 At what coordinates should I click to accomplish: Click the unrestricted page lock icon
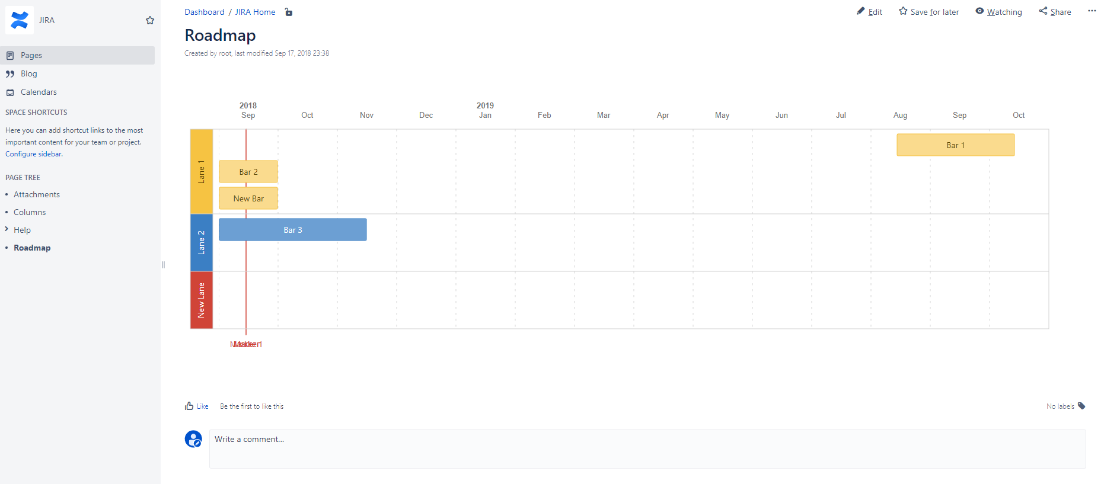pos(289,12)
